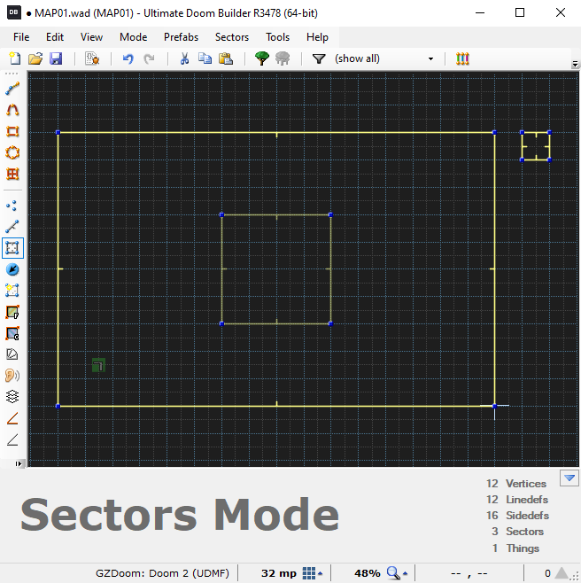This screenshot has height=583, width=581.
Task: Cut selection with the scissors icon
Action: tap(184, 58)
